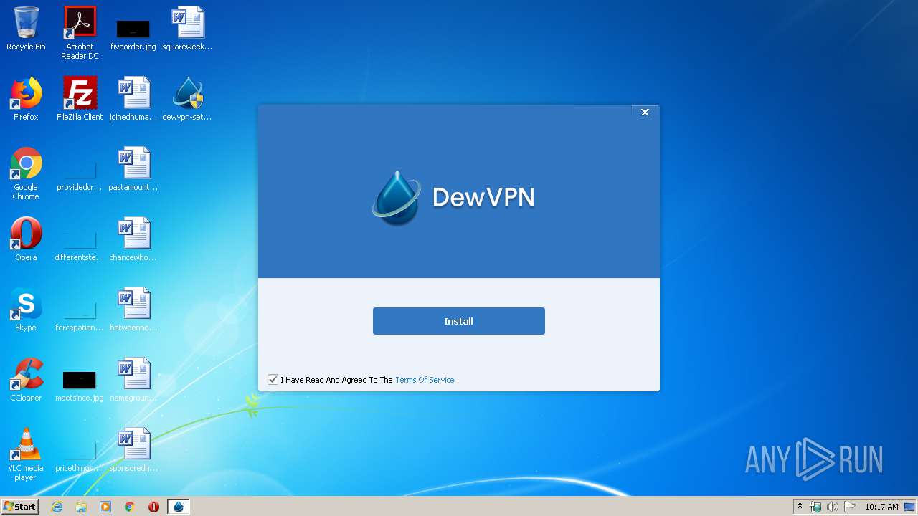Select the providedcr desktop file
The width and height of the screenshot is (918, 516).
coord(80,176)
